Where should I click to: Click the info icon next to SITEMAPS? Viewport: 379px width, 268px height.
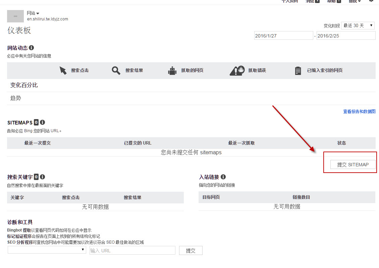coord(42,122)
